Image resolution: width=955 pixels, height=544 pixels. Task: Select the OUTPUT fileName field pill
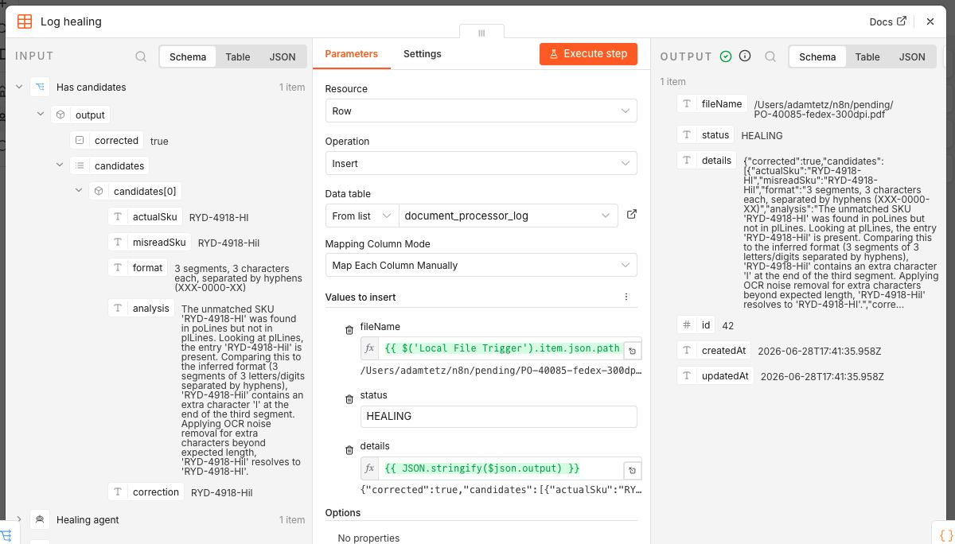click(712, 103)
